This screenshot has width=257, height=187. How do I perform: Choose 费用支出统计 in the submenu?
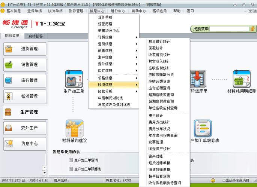click(164, 122)
